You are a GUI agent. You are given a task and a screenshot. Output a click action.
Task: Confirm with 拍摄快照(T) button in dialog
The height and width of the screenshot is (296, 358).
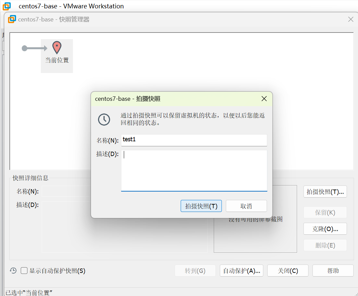click(201, 206)
